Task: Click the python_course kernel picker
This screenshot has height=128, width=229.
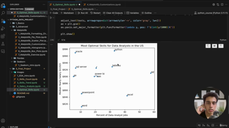Action: point(211,13)
